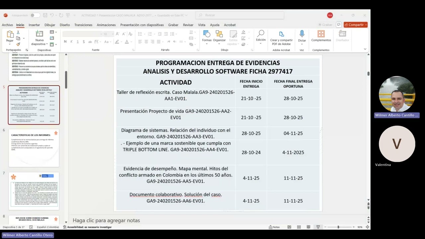Screen dimensions: 425x239
Task: Click the Undo arrow icon
Action: [52, 15]
